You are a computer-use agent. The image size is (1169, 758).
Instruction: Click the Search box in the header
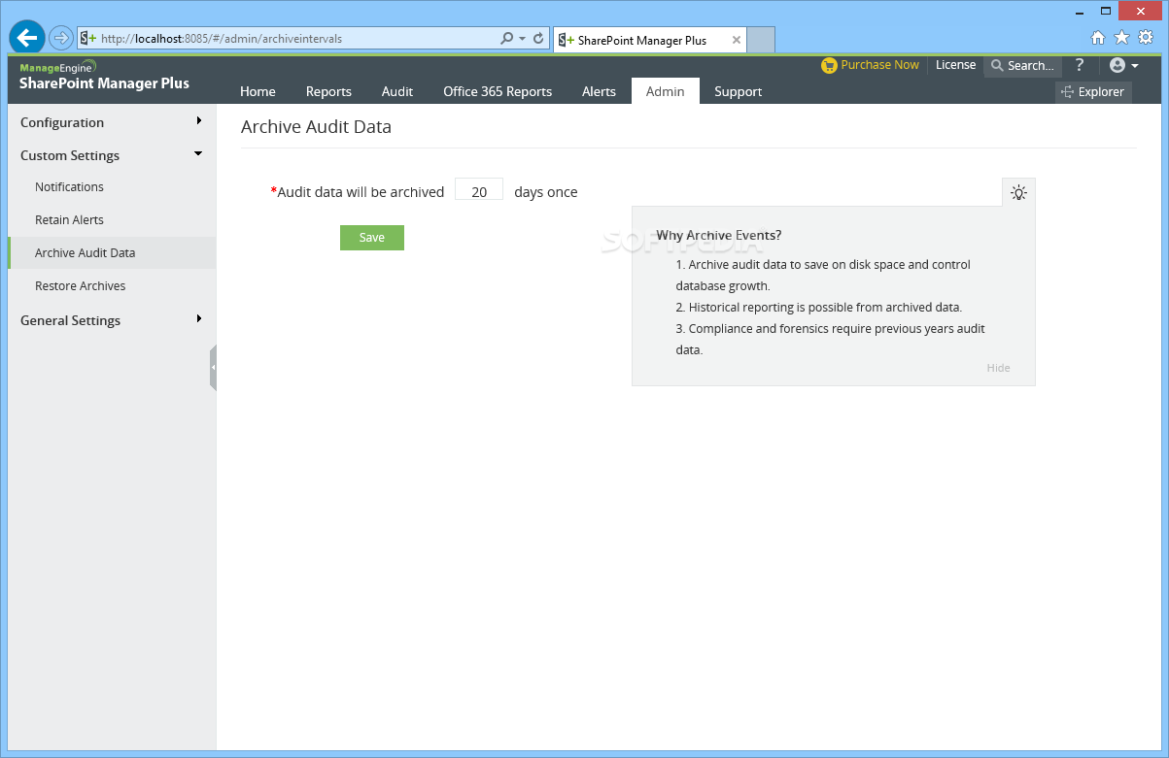point(1022,66)
